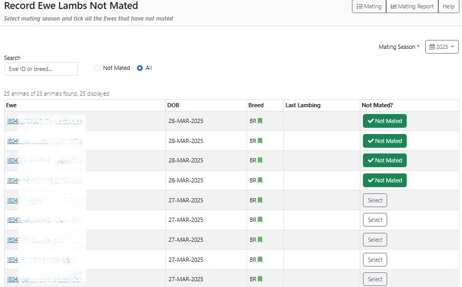The height and width of the screenshot is (287, 462).
Task: Select the All radio filter
Action: click(140, 68)
